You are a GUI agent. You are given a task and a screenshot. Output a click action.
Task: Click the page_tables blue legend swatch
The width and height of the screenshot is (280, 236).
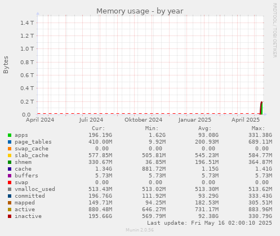10,142
